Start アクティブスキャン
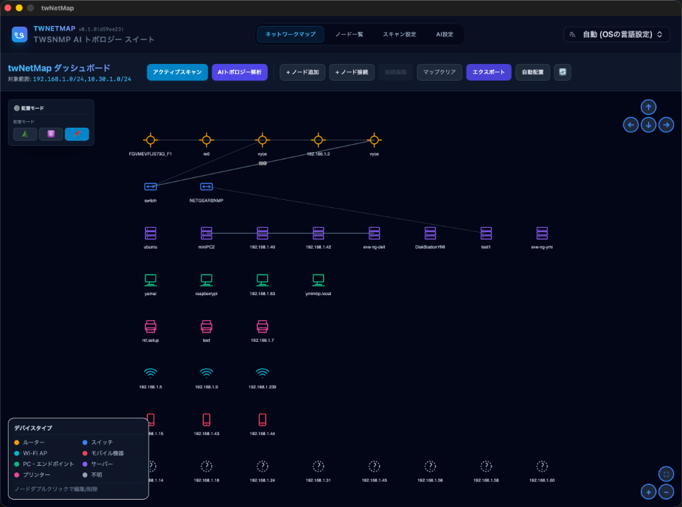 [x=177, y=72]
